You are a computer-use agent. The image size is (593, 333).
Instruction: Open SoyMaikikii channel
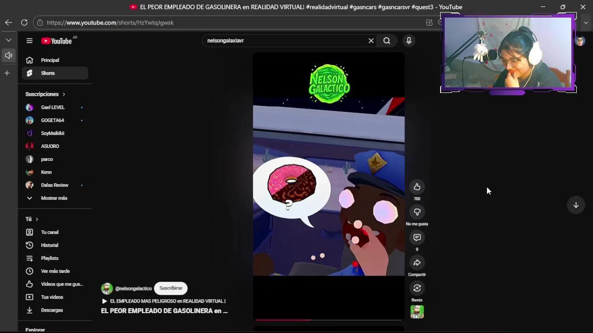(55, 133)
